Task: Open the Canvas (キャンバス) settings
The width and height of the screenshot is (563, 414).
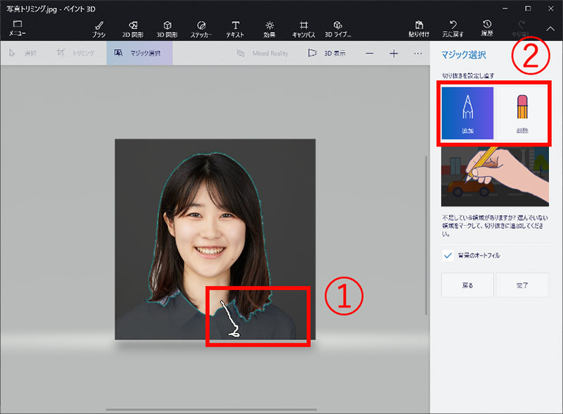Action: pos(303,28)
